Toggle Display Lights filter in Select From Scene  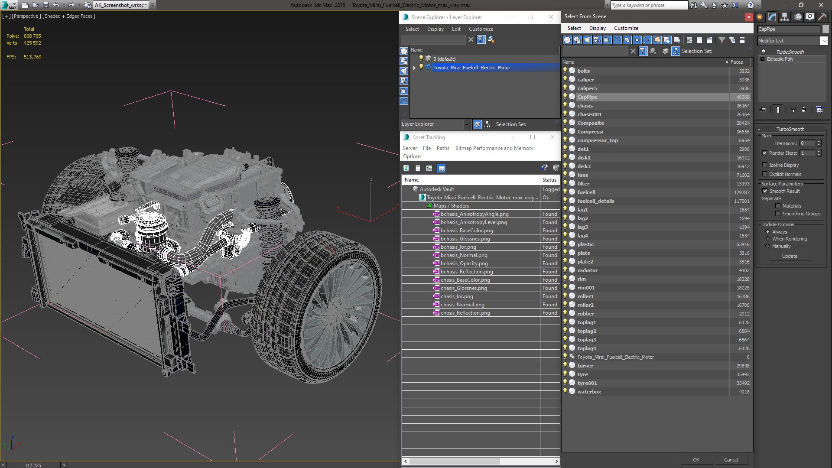click(587, 40)
